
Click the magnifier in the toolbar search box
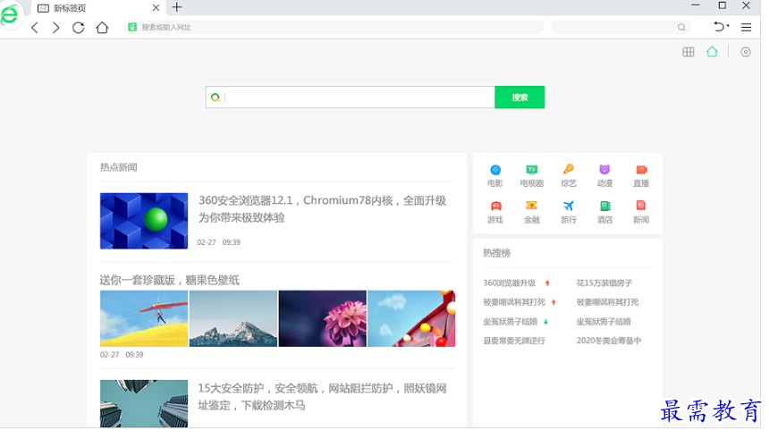(681, 28)
